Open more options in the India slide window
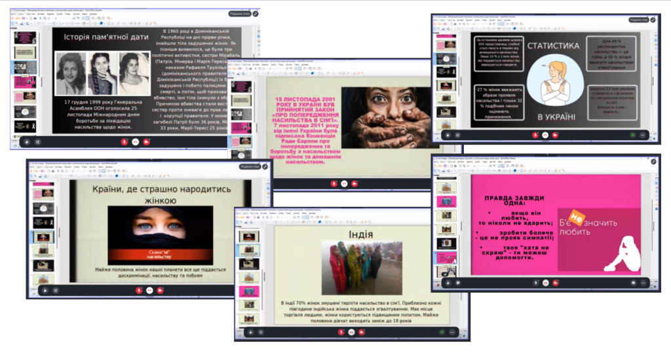671x364 pixels. pyautogui.click(x=453, y=332)
